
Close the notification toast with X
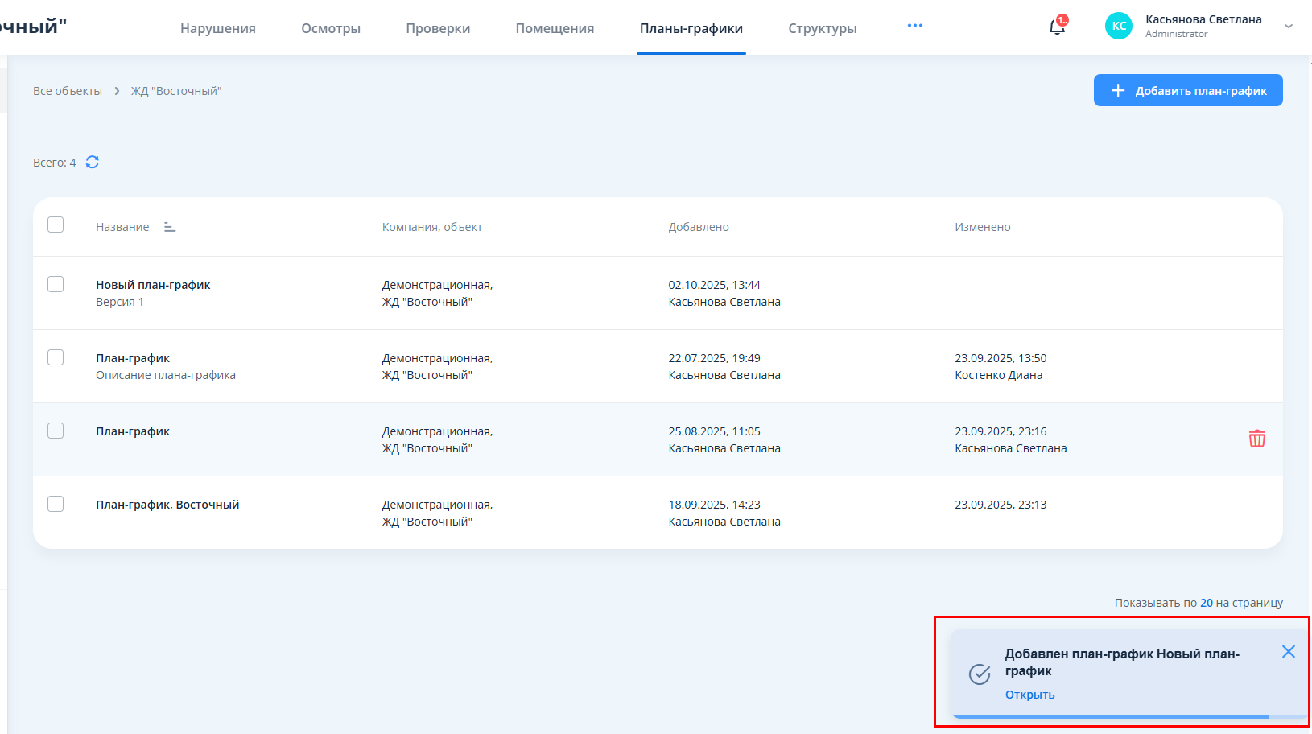1288,652
